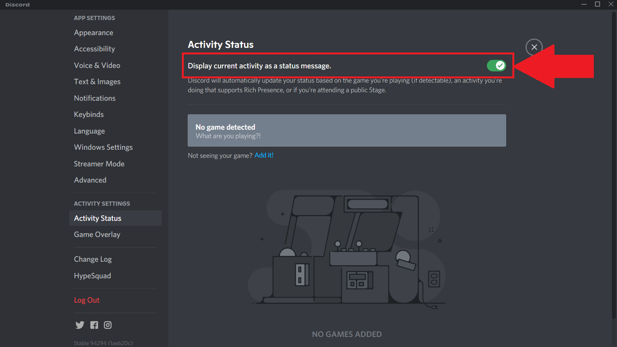
Task: Click the Instagram icon
Action: click(108, 325)
